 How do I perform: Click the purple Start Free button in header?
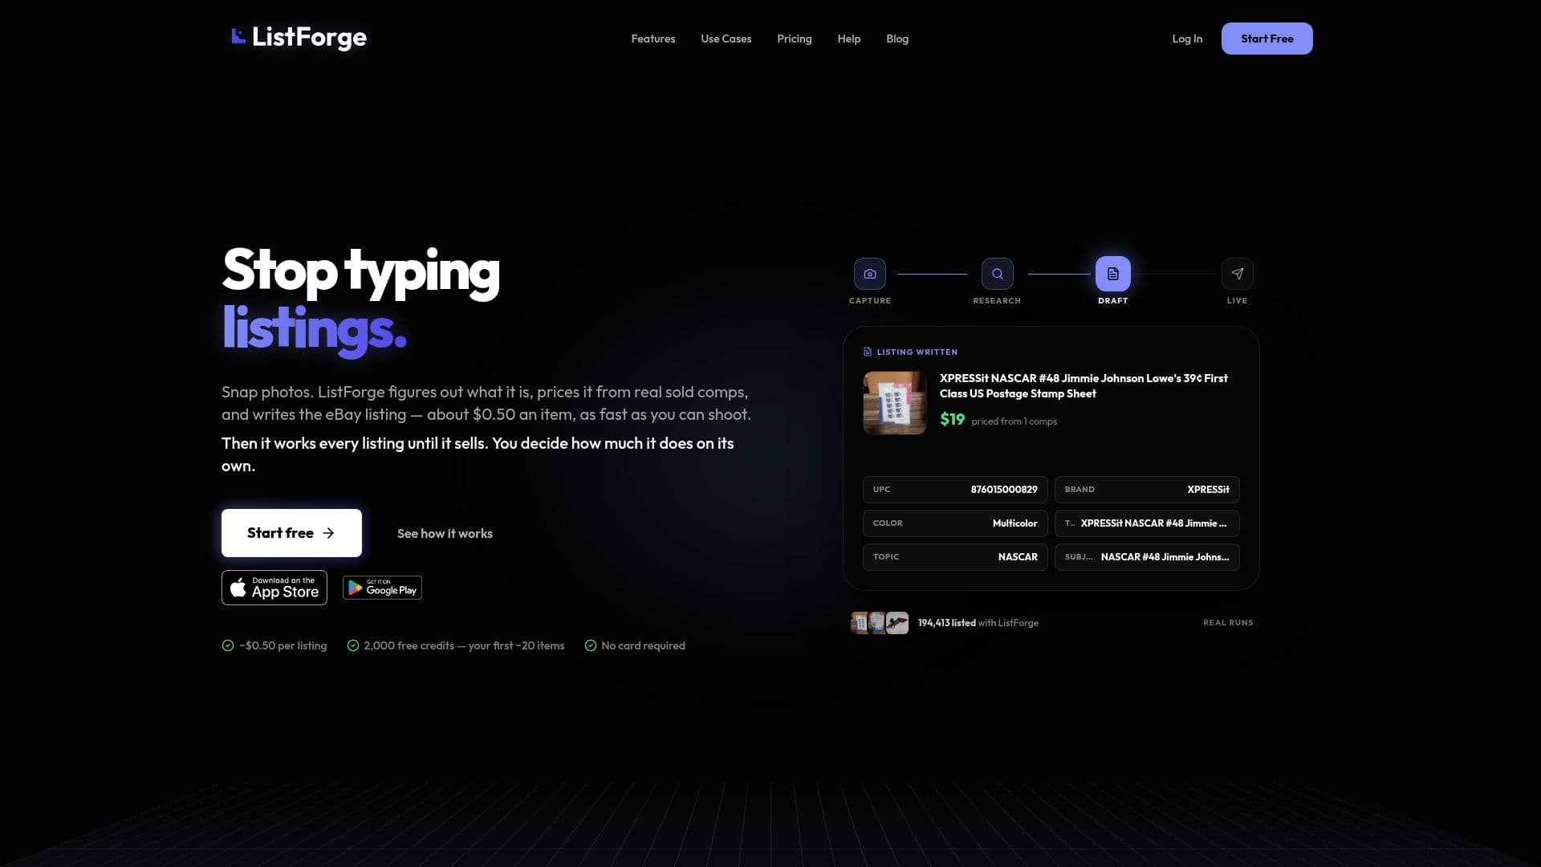[x=1267, y=39]
